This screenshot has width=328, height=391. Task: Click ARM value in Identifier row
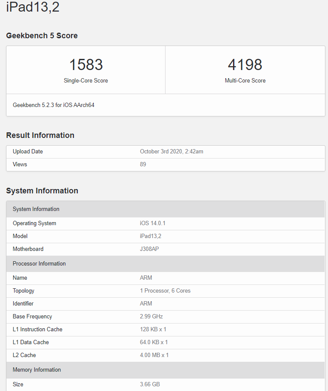146,304
